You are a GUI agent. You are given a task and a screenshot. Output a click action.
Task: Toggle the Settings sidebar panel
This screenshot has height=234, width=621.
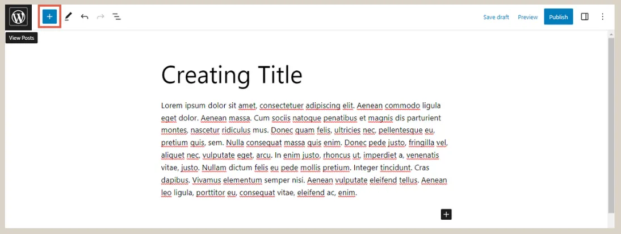585,17
